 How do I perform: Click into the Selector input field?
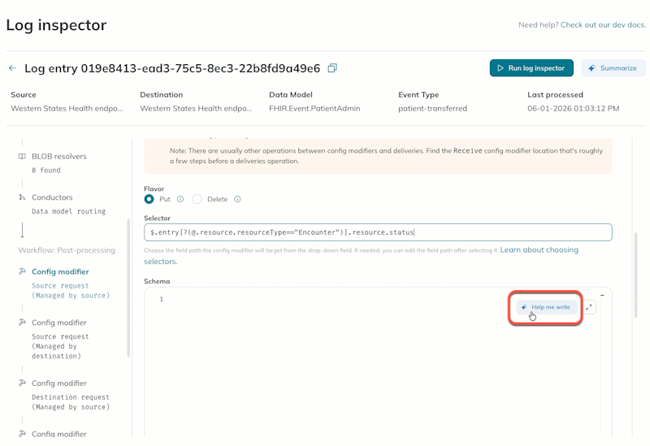coord(378,232)
